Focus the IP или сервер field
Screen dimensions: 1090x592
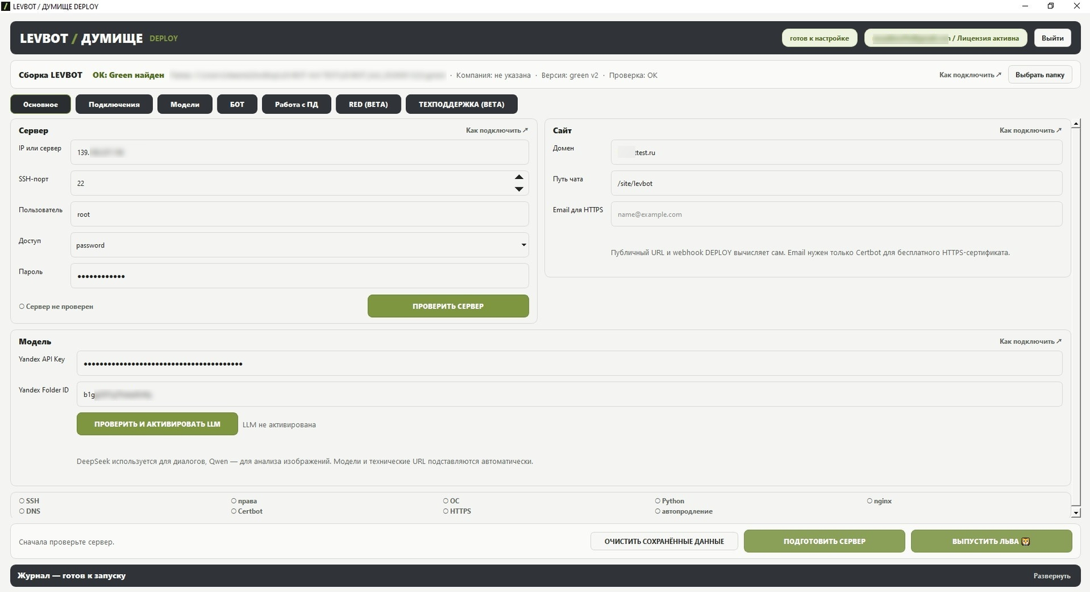tap(299, 152)
